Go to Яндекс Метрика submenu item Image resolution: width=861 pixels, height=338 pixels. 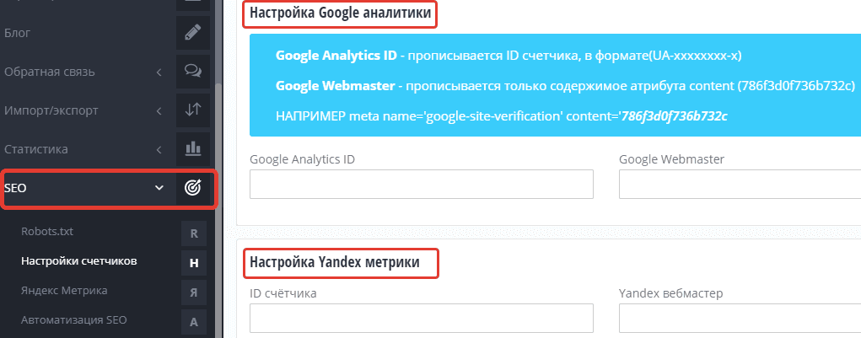coord(64,290)
